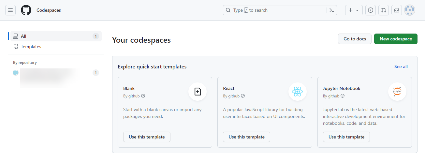The width and height of the screenshot is (425, 159).
Task: Open the notifications inbox icon
Action: pos(397,10)
